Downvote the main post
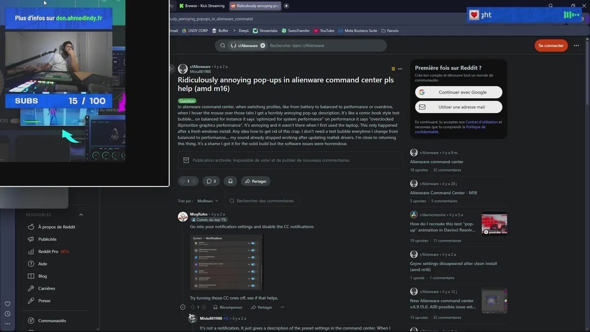Image resolution: width=590 pixels, height=332 pixels. click(194, 181)
